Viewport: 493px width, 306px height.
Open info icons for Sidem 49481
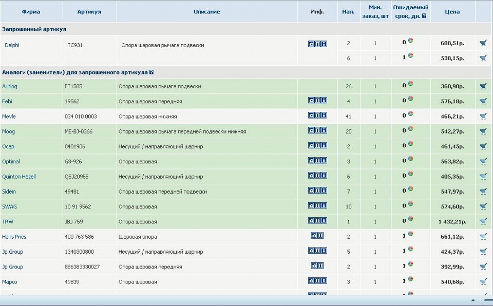(317, 190)
